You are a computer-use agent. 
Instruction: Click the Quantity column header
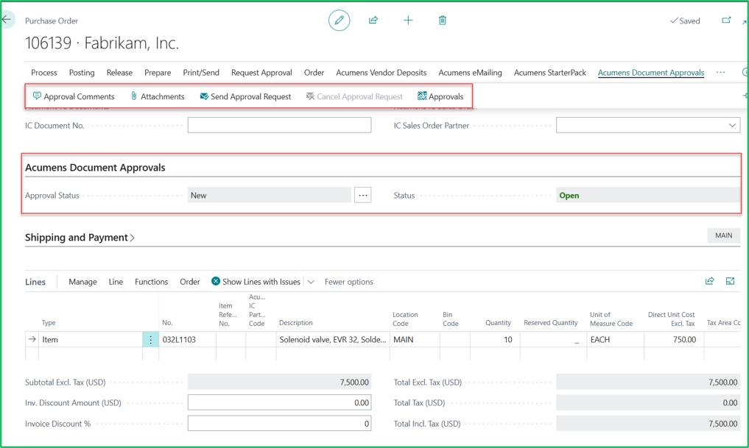(x=498, y=322)
